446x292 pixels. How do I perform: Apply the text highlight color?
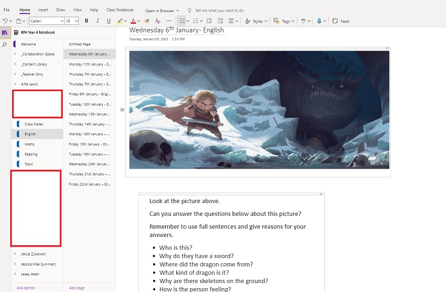pos(120,21)
